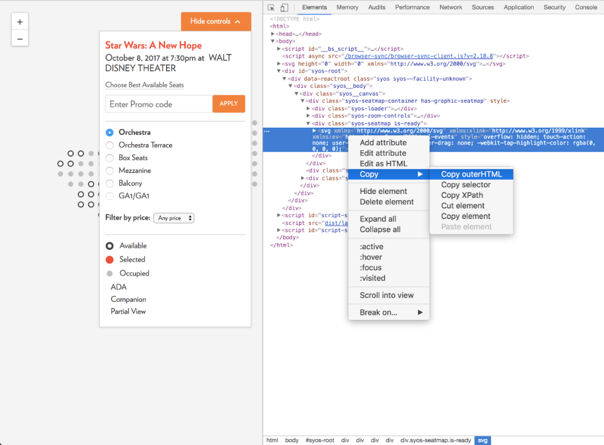Click the ellipsis beside the selected svg node

[x=267, y=131]
